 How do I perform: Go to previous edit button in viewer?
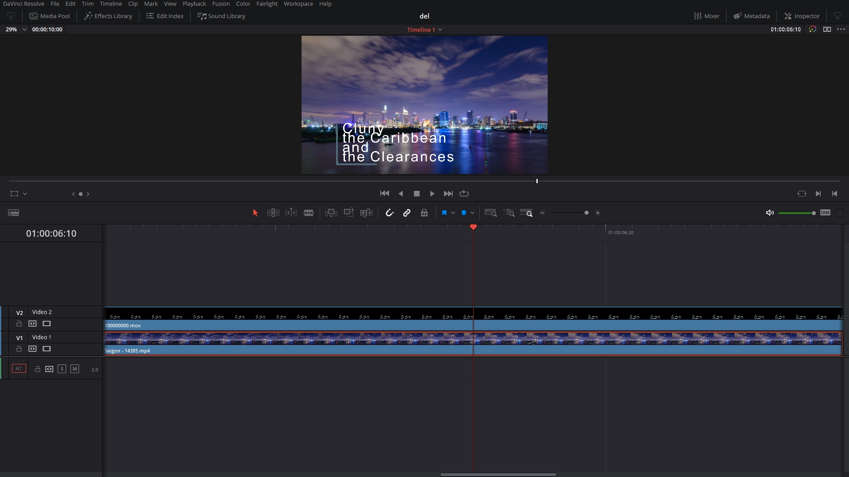click(x=834, y=193)
